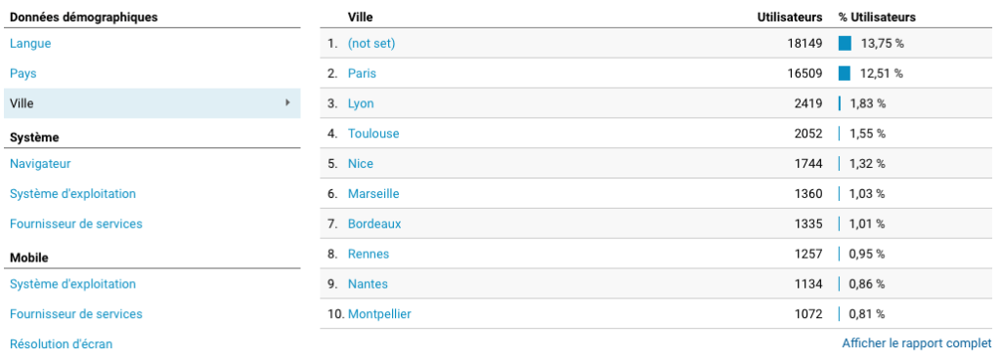Open Résolution d'écran report
1001x360 pixels.
(x=62, y=344)
